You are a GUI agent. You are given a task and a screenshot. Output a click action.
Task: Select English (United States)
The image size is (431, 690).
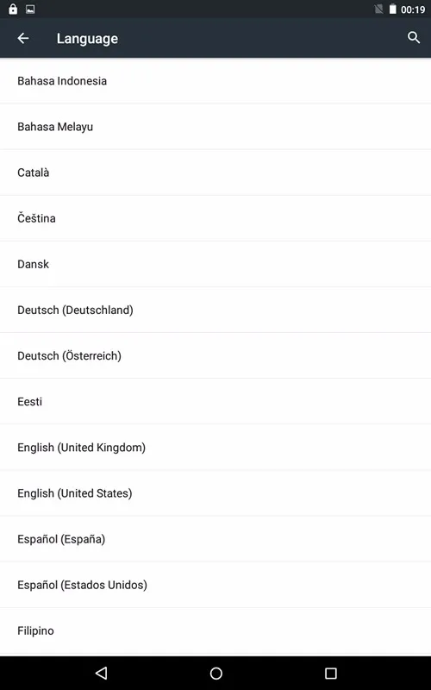[x=215, y=493]
